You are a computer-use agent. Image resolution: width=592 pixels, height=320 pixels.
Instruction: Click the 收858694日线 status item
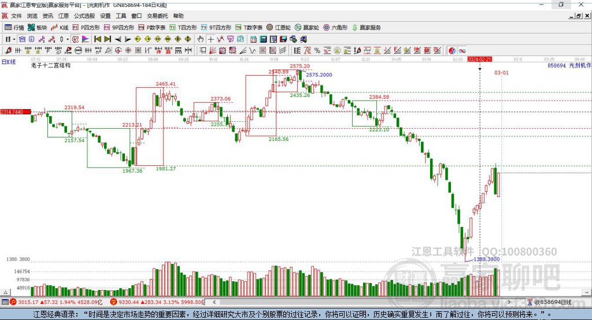coord(550,302)
